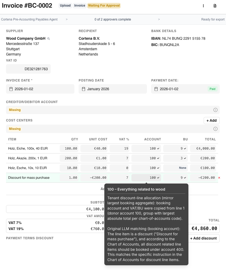Edit VAT % 7 for Discount line
Image resolution: width=226 pixels, height=270 pixels.
120,178
